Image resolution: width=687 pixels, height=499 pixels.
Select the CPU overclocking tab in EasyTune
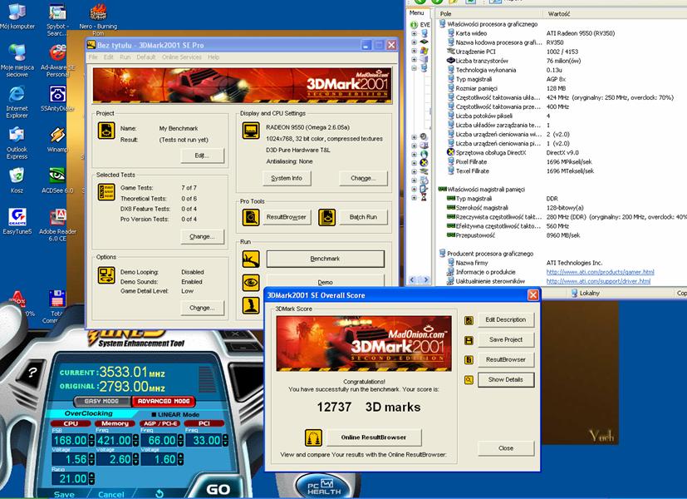(x=71, y=423)
